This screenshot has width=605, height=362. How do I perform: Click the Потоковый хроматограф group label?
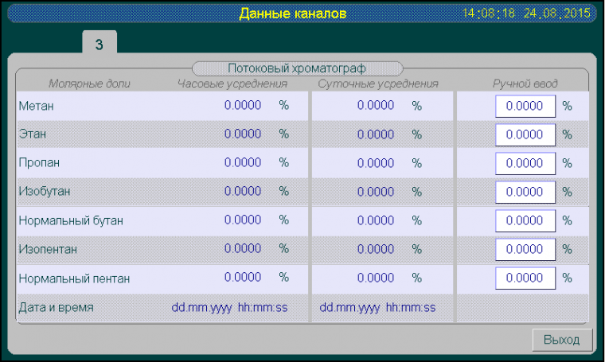[x=297, y=68]
